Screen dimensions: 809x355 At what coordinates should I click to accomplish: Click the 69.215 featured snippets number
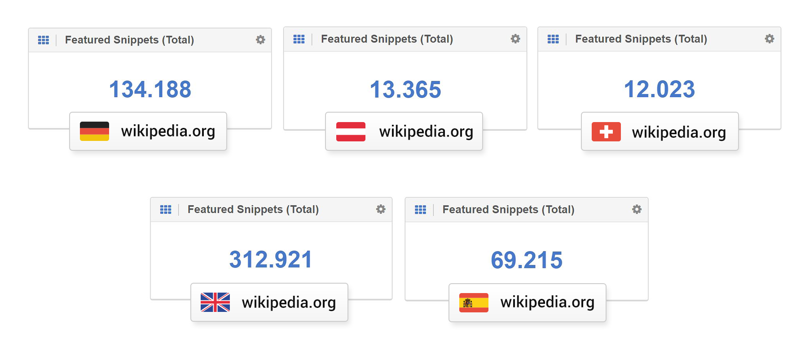coord(527,260)
